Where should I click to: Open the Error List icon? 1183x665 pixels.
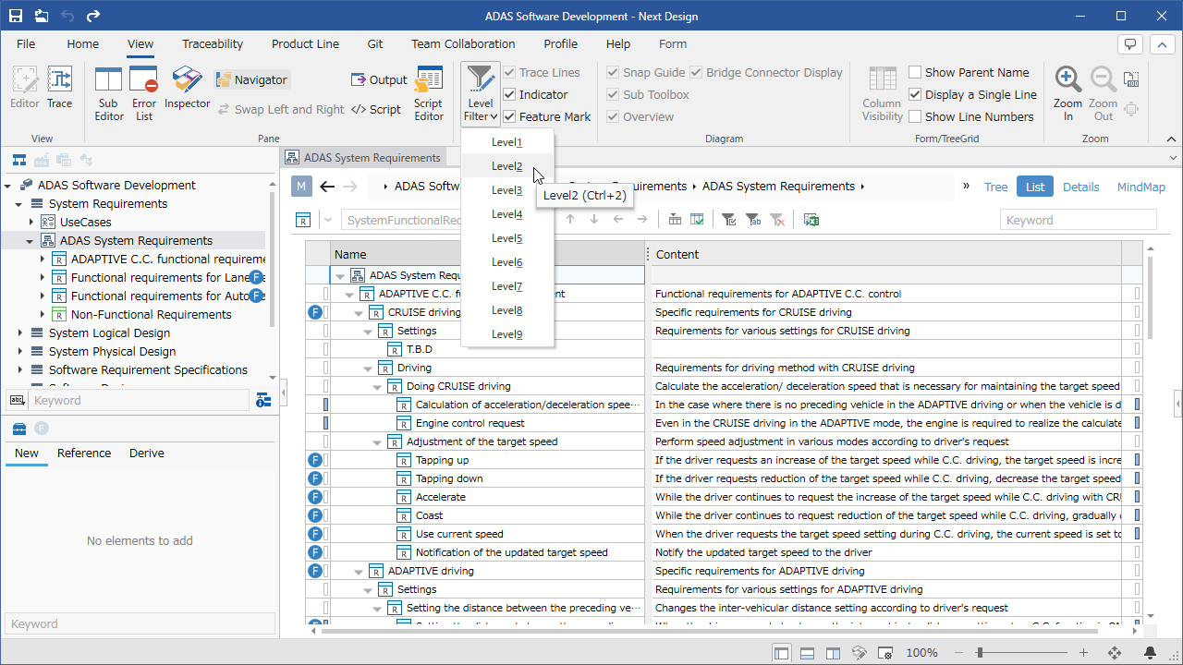pyautogui.click(x=144, y=93)
